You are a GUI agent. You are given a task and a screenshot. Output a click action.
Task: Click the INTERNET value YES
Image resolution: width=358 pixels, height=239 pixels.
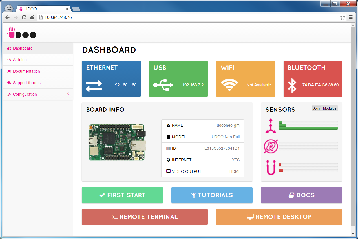(x=236, y=160)
